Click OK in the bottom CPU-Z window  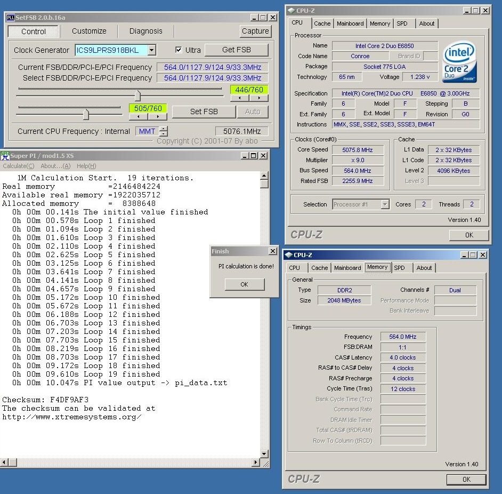point(466,479)
